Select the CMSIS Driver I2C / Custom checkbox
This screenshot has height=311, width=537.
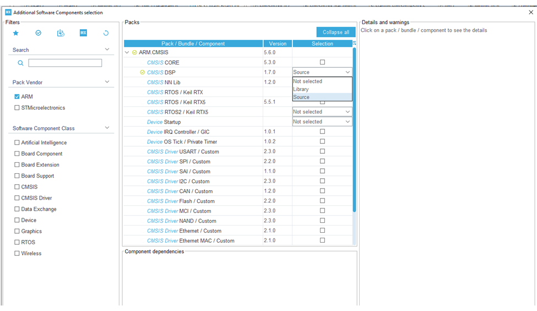point(322,181)
